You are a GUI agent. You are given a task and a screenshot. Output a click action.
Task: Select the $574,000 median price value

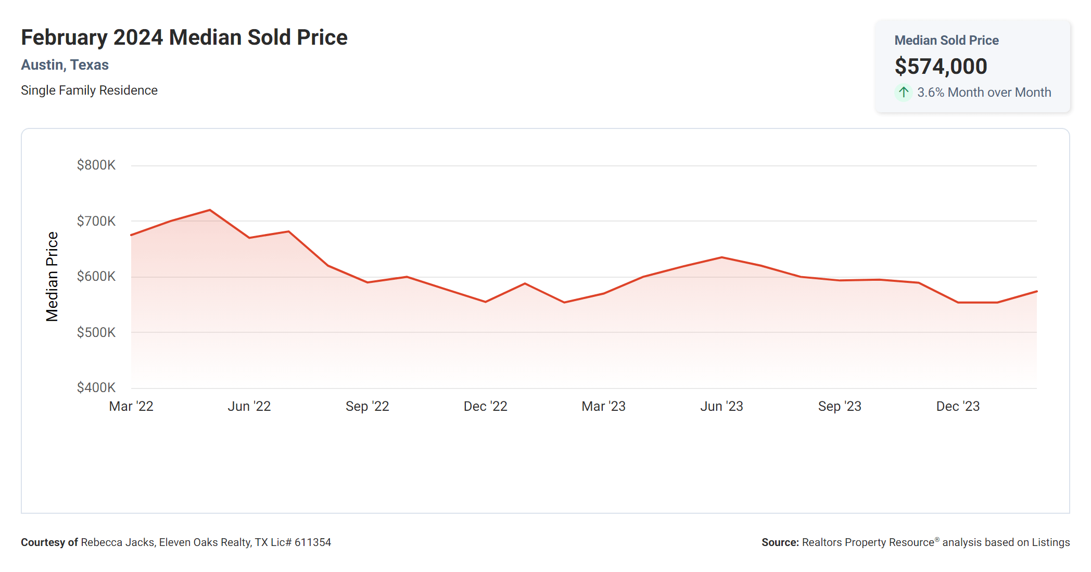[x=941, y=67]
